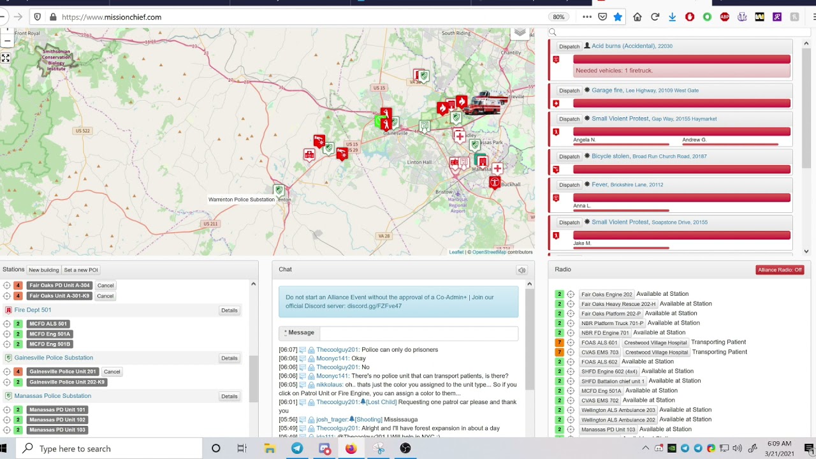
Task: Click the Gainesville Police Substation shield icon
Action: (x=8, y=358)
